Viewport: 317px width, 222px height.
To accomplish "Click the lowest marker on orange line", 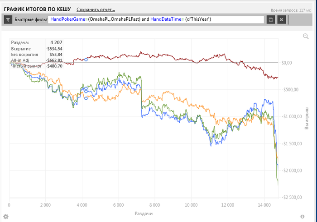I will tap(86, 98).
